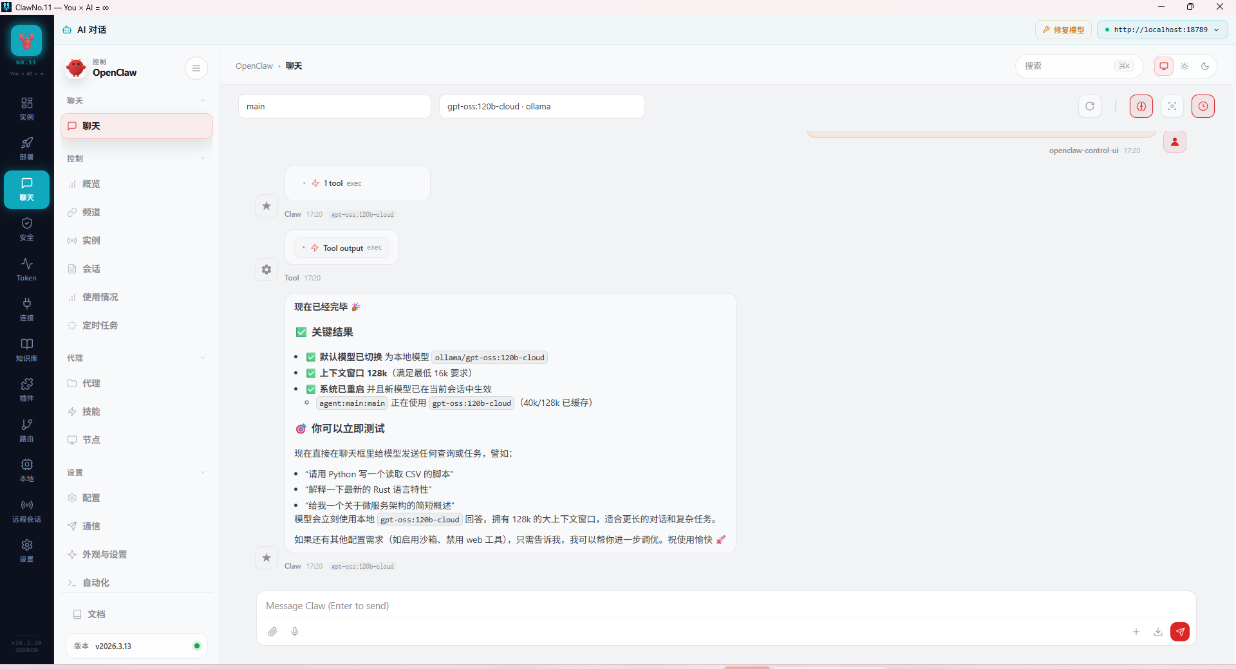Click the red user avatar icon
This screenshot has width=1236, height=669.
1175,142
